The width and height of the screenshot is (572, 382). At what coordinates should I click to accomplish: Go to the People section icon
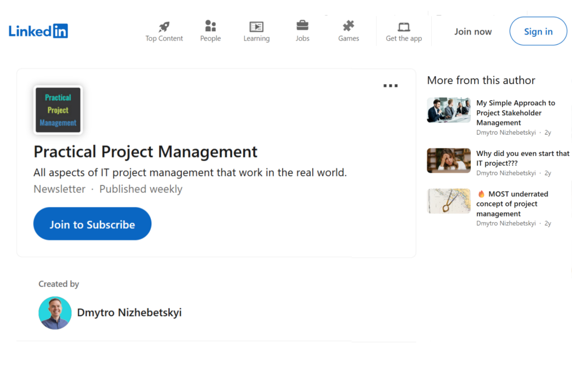pyautogui.click(x=211, y=26)
